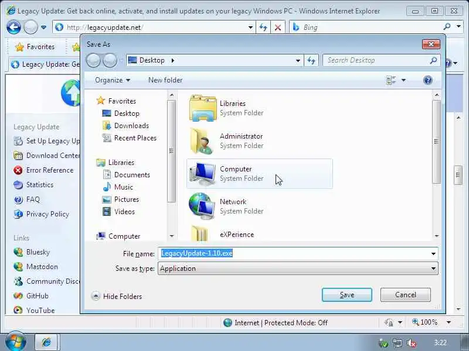The width and height of the screenshot is (469, 351).
Task: Open the change view dropdown arrow
Action: [x=403, y=80]
